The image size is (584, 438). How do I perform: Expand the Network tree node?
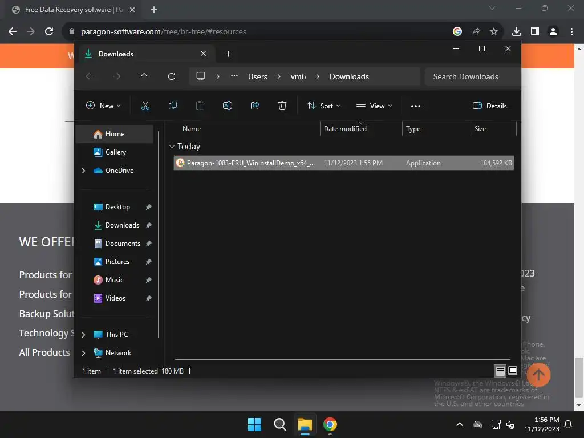coord(83,353)
